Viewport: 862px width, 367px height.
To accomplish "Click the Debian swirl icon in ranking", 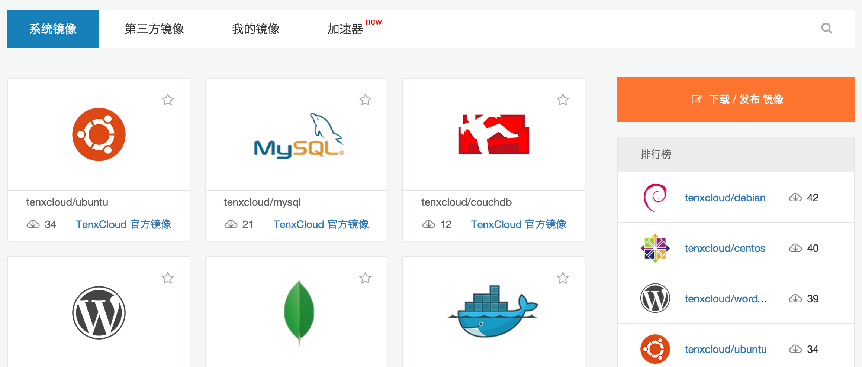I will [x=655, y=198].
